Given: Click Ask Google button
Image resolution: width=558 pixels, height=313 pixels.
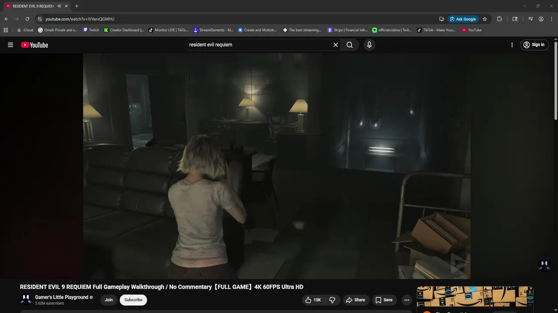Looking at the screenshot, I should pyautogui.click(x=463, y=19).
